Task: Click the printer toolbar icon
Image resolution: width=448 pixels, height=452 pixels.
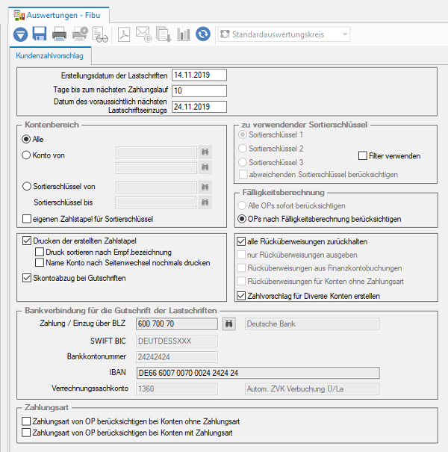Action: [x=59, y=34]
